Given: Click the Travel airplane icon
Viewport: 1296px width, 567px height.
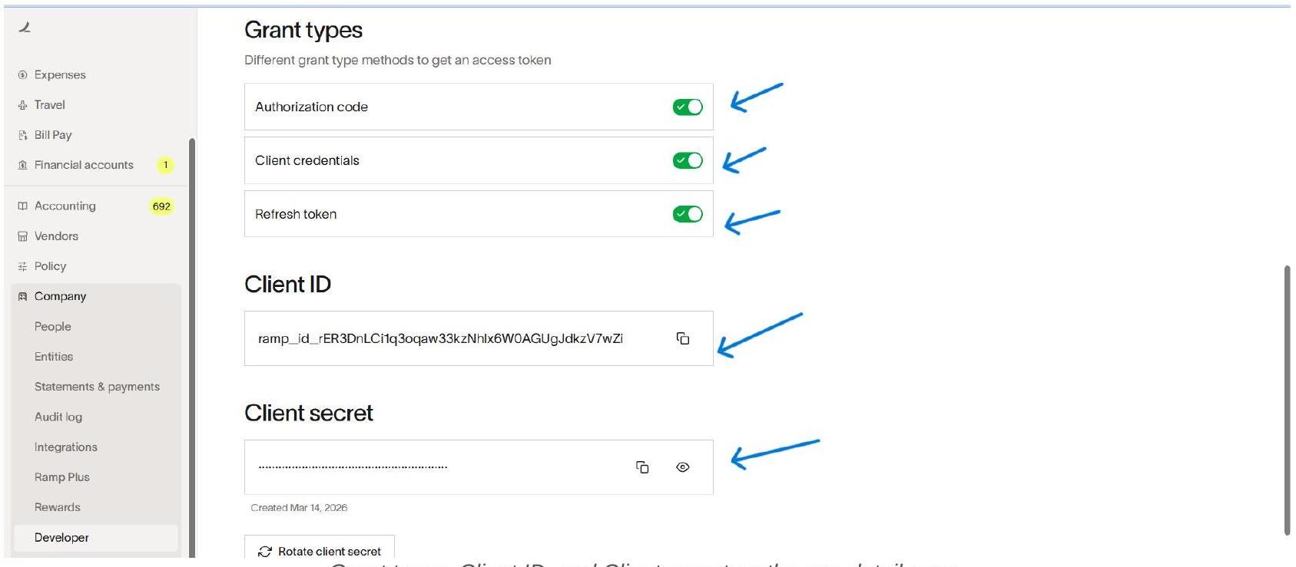Looking at the screenshot, I should click(x=22, y=105).
